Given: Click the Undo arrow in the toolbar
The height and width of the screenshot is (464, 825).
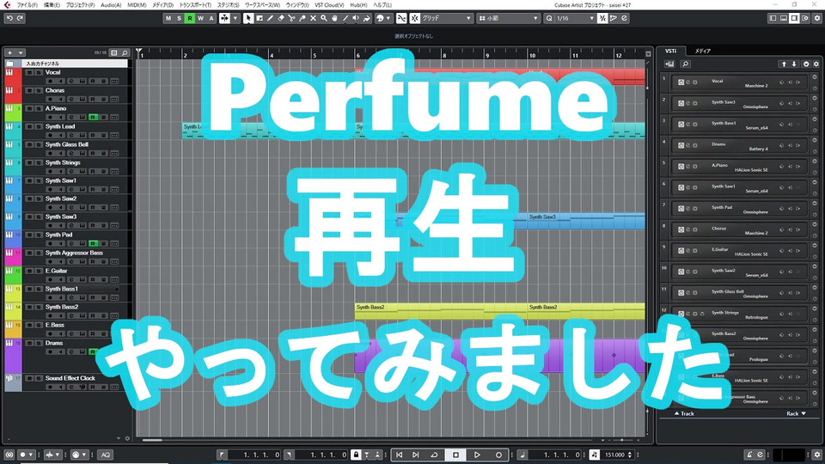Looking at the screenshot, I should (x=9, y=18).
